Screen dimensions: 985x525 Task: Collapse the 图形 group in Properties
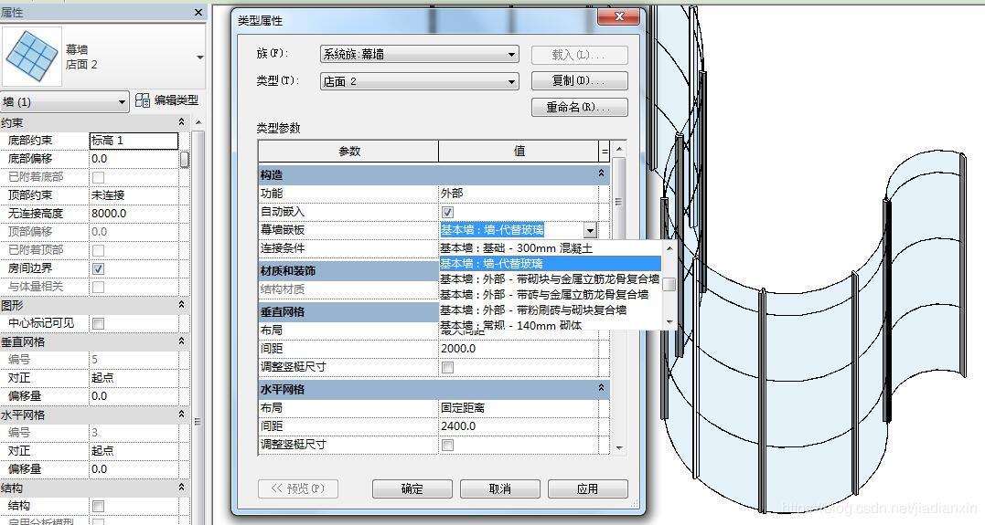click(182, 304)
